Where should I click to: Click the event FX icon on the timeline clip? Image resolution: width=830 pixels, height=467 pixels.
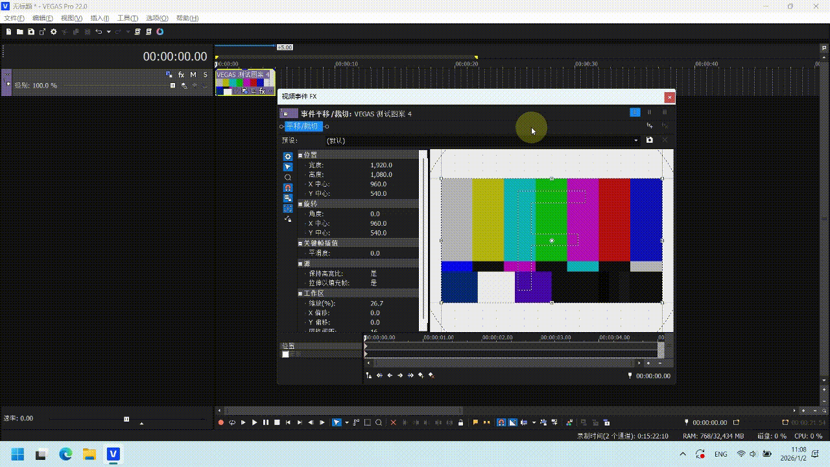(x=262, y=91)
